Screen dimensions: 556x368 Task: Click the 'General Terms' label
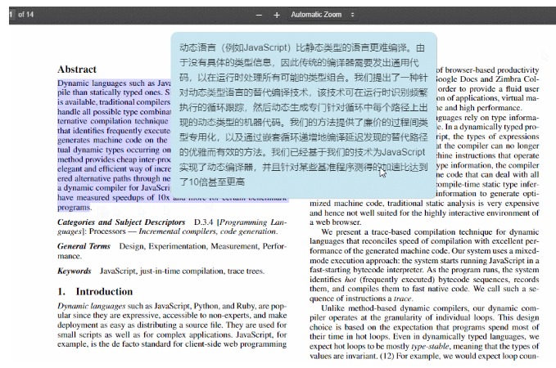pyautogui.click(x=84, y=246)
